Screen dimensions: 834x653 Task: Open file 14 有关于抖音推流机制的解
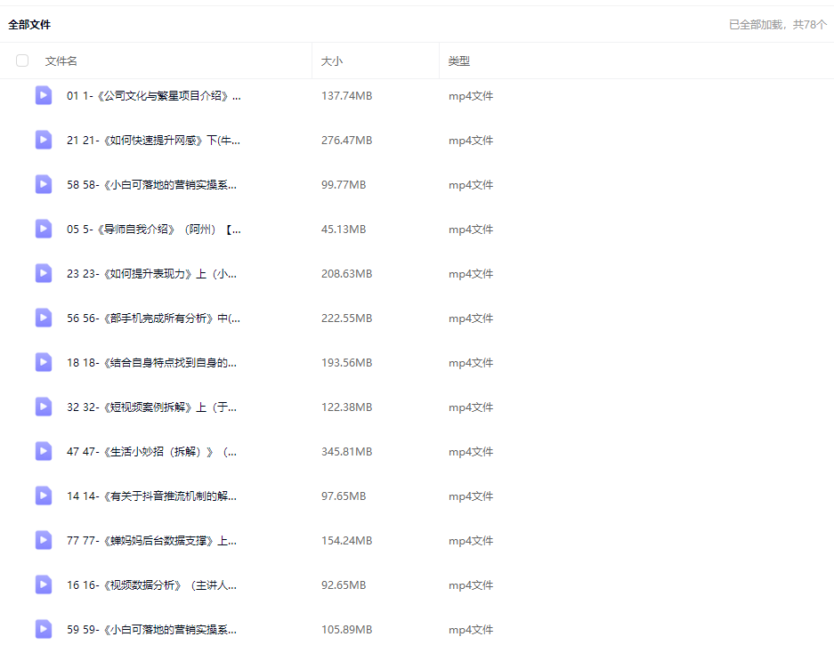click(152, 496)
